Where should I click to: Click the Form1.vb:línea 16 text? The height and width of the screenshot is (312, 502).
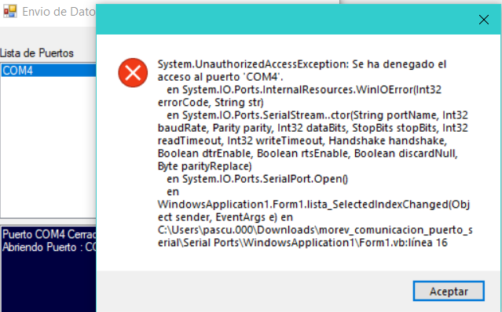tap(403, 243)
